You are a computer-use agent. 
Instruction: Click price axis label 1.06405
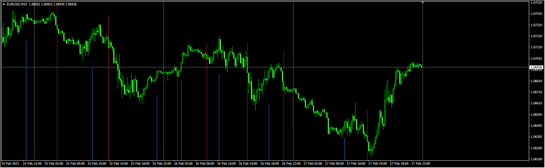536,126
